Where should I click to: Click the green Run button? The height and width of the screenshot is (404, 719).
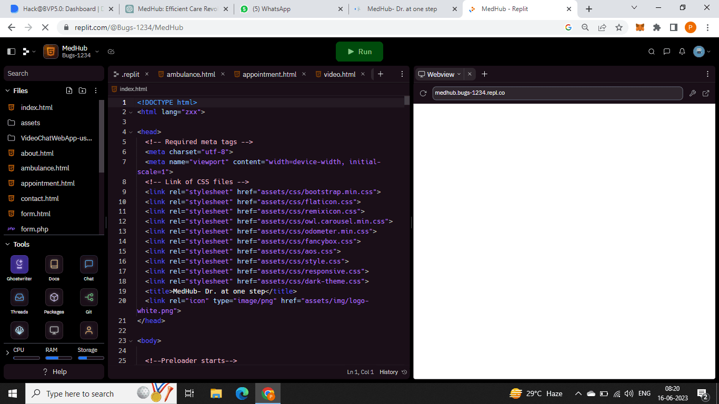click(x=359, y=52)
